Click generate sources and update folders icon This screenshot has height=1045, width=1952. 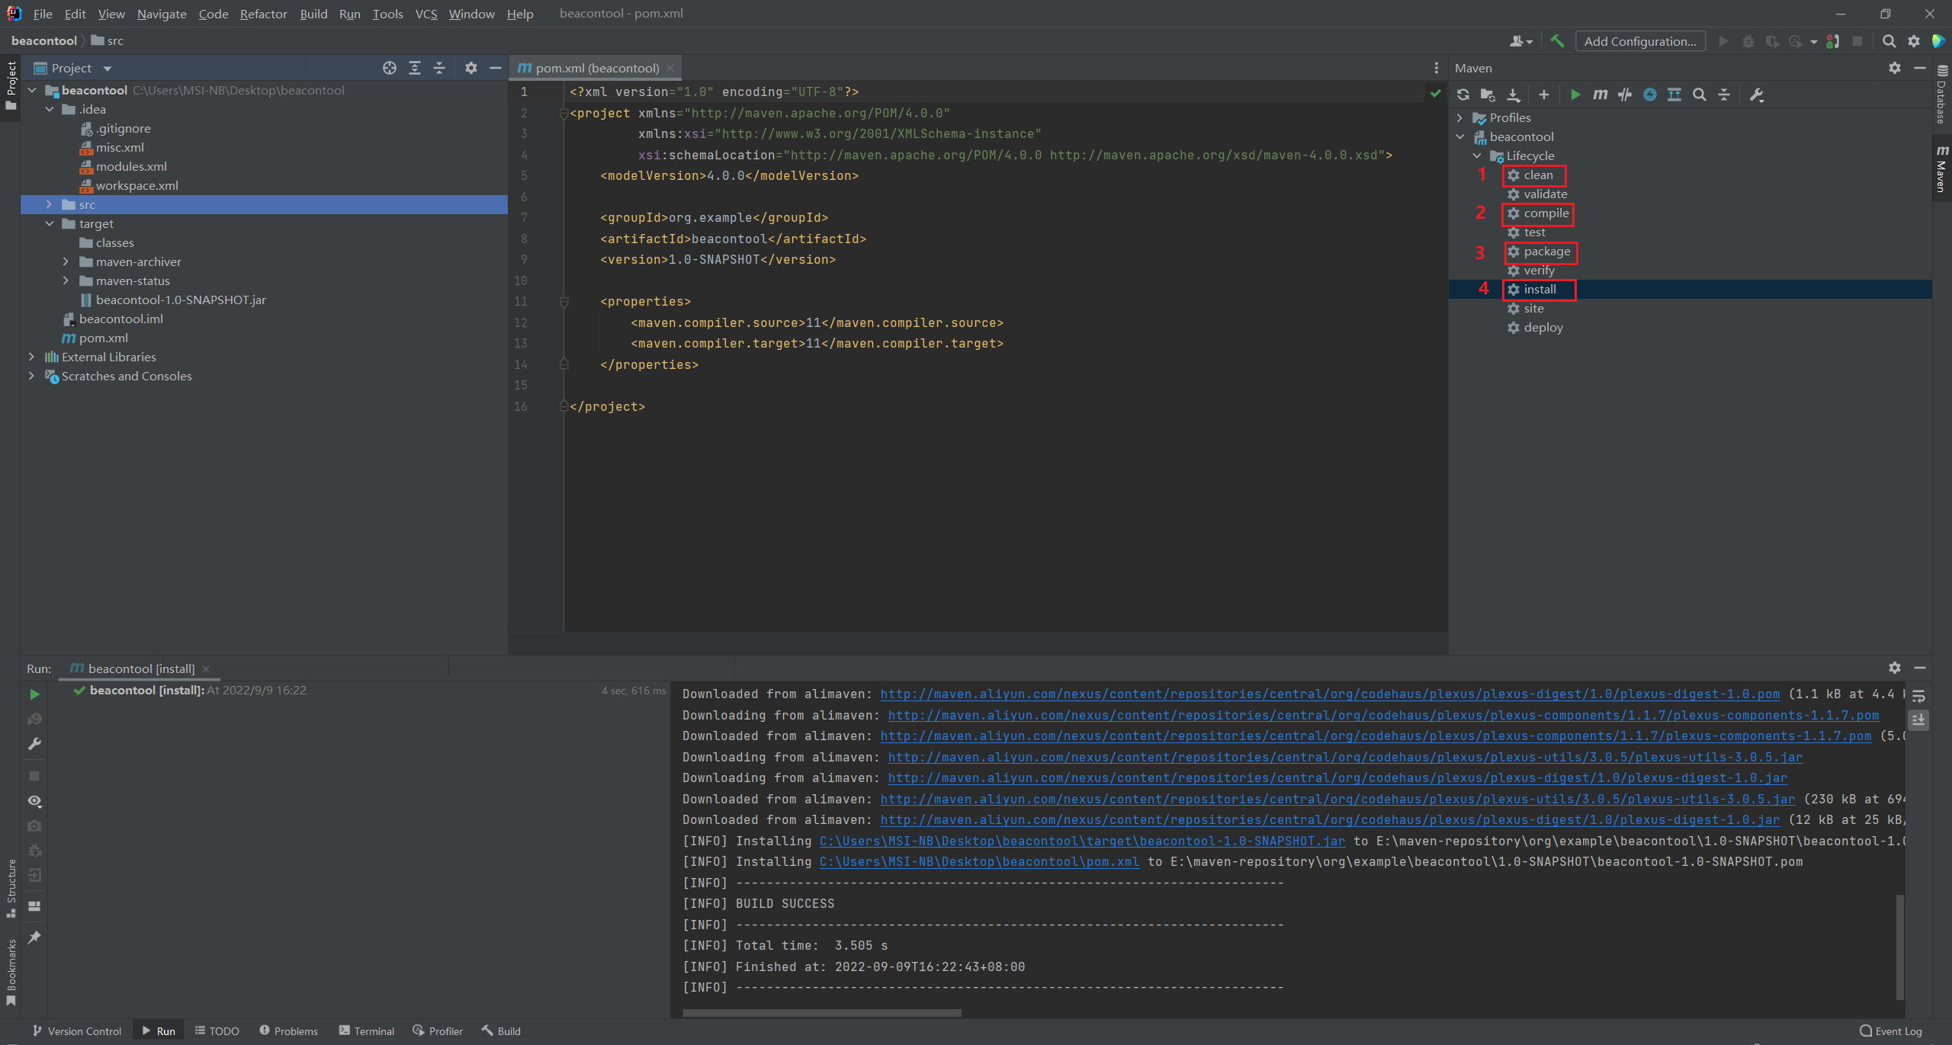[x=1488, y=95]
